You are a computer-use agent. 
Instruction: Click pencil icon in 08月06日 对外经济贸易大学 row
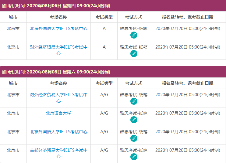click(134, 54)
